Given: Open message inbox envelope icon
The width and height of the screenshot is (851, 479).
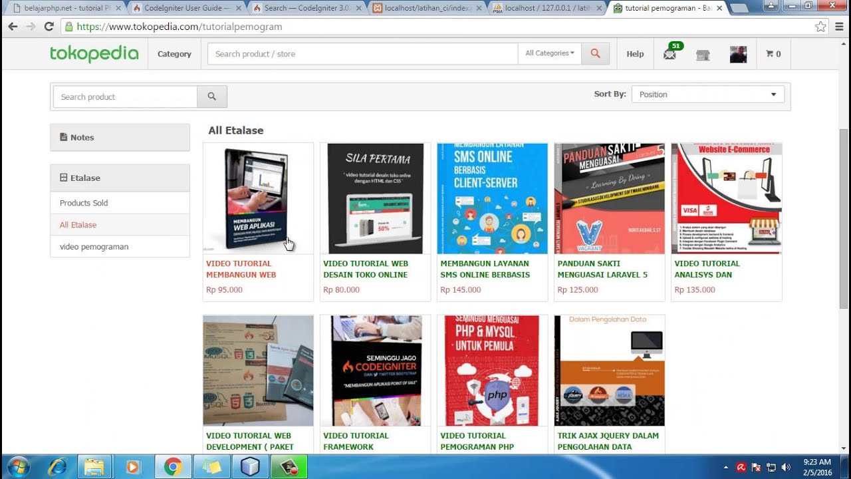Looking at the screenshot, I should click(x=670, y=55).
